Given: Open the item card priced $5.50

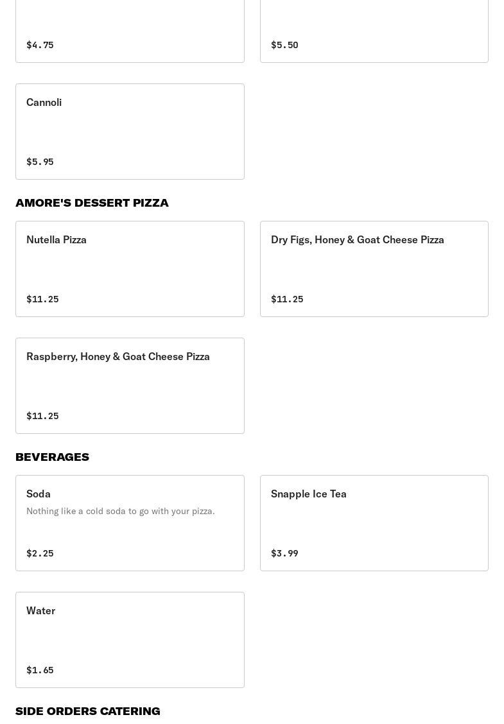Looking at the screenshot, I should click(374, 32).
